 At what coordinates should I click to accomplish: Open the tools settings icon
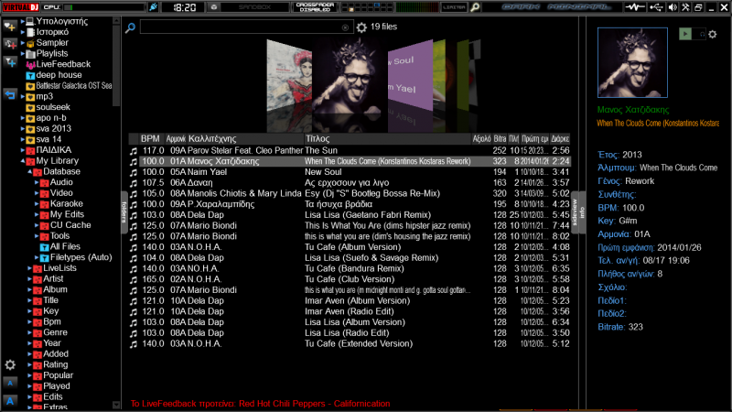pos(685,7)
